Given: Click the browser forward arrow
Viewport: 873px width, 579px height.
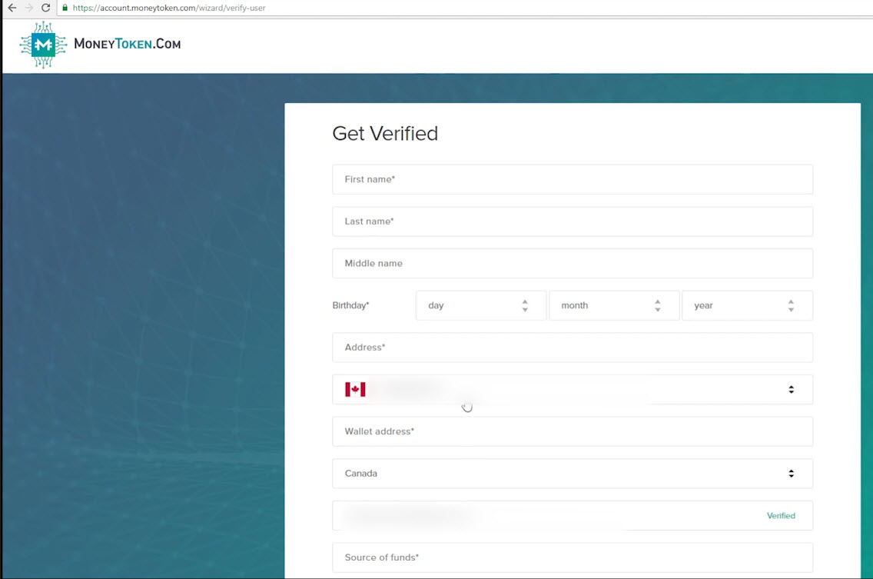Looking at the screenshot, I should (29, 8).
